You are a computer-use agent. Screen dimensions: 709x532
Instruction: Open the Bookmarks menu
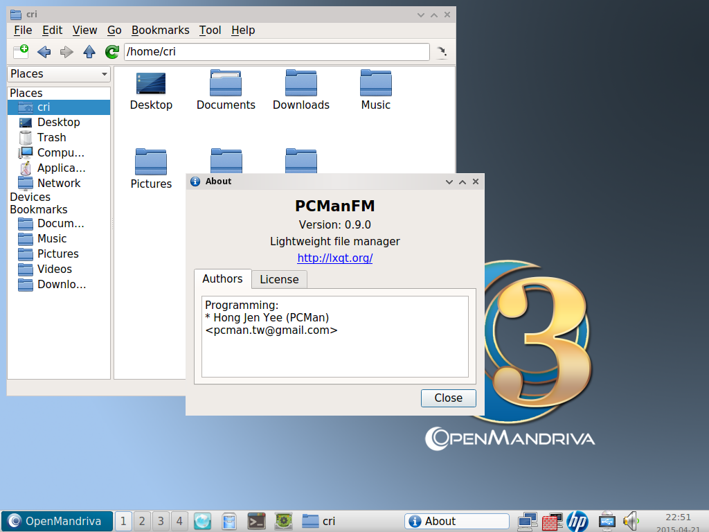pyautogui.click(x=160, y=30)
